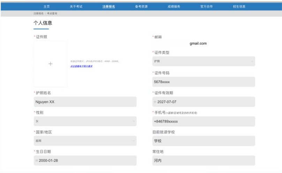Navigate to 成绩服务 menu item
The width and height of the screenshot is (282, 173).
tap(174, 7)
